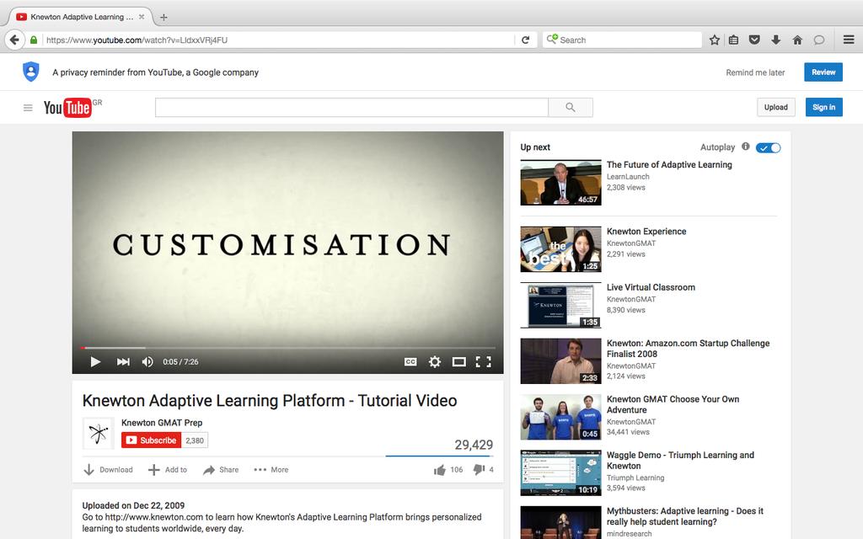The height and width of the screenshot is (539, 863).
Task: Click the chat bubble icon in toolbar
Action: 819,40
